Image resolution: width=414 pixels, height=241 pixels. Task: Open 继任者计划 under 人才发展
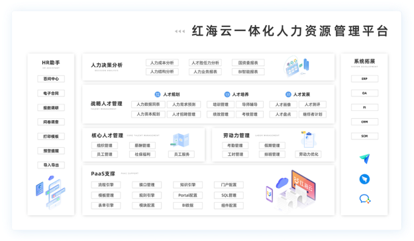point(313,114)
